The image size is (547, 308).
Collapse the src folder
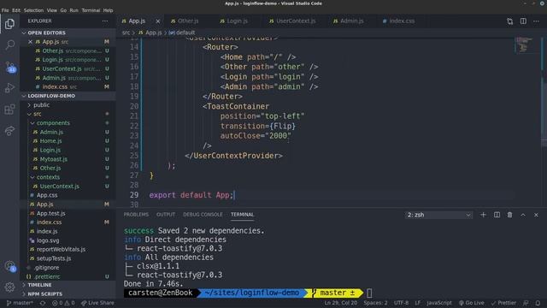pyautogui.click(x=38, y=114)
